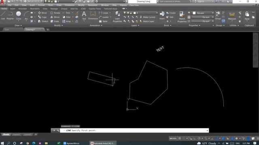Screen dimensions: 259x145
Task: Open Layer Properties manager
Action: tap(117, 17)
